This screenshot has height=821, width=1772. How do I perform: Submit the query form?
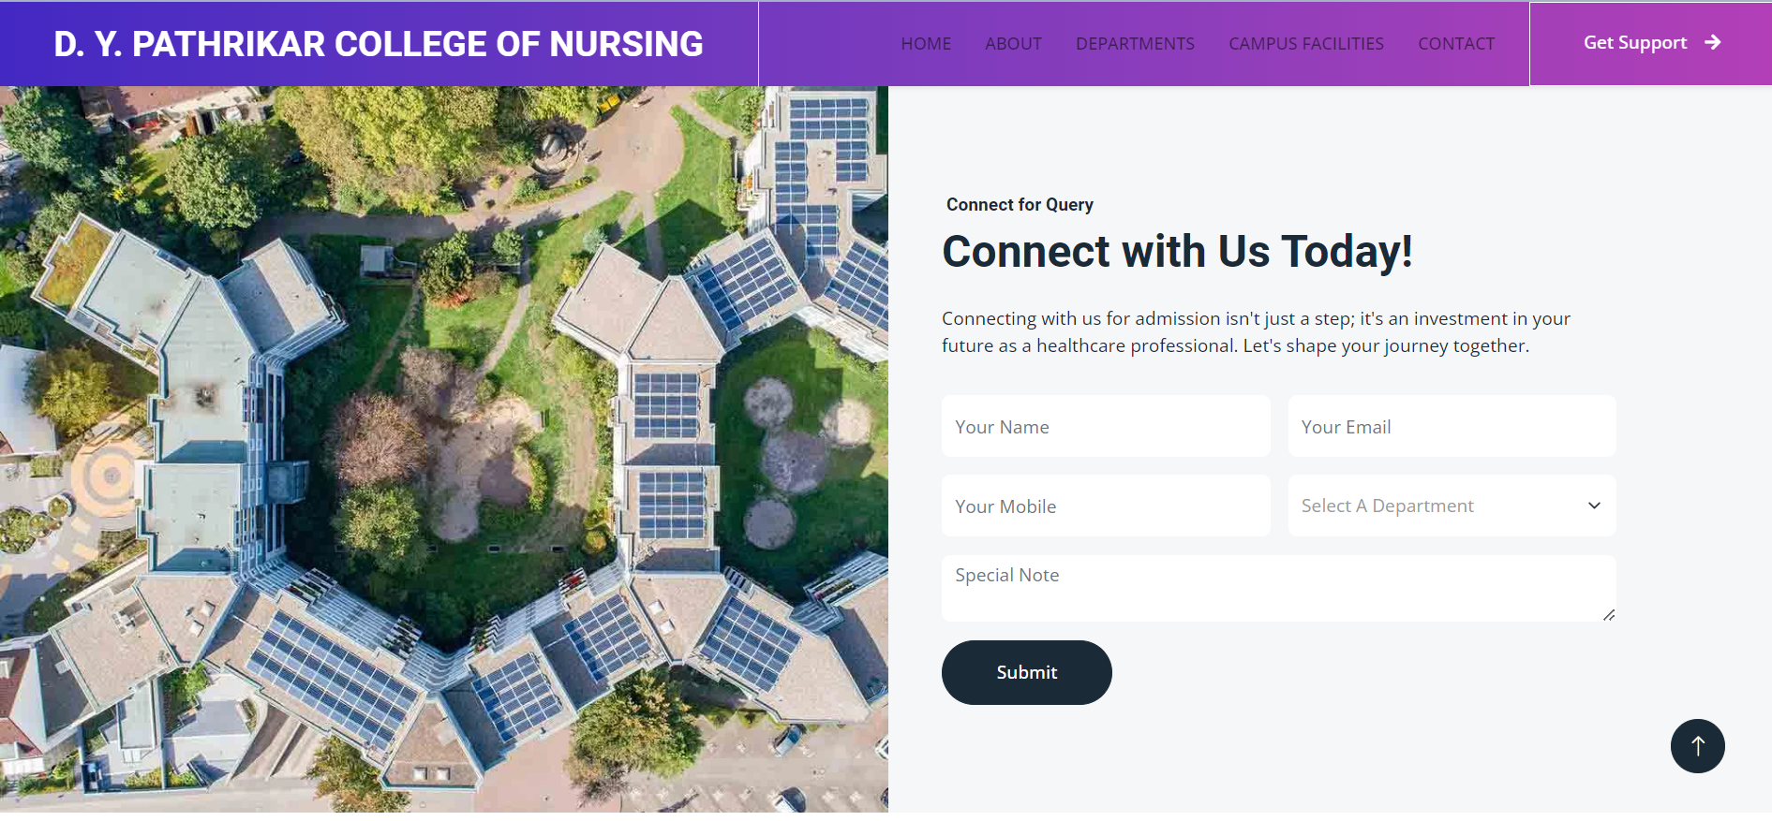tap(1026, 672)
